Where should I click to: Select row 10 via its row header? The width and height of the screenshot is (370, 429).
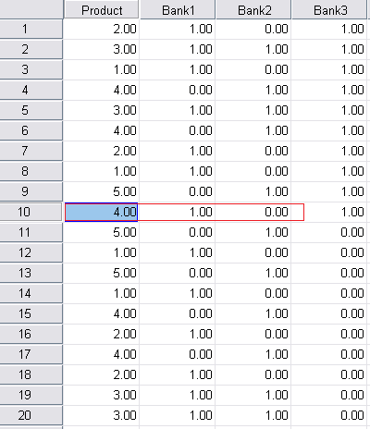31,212
